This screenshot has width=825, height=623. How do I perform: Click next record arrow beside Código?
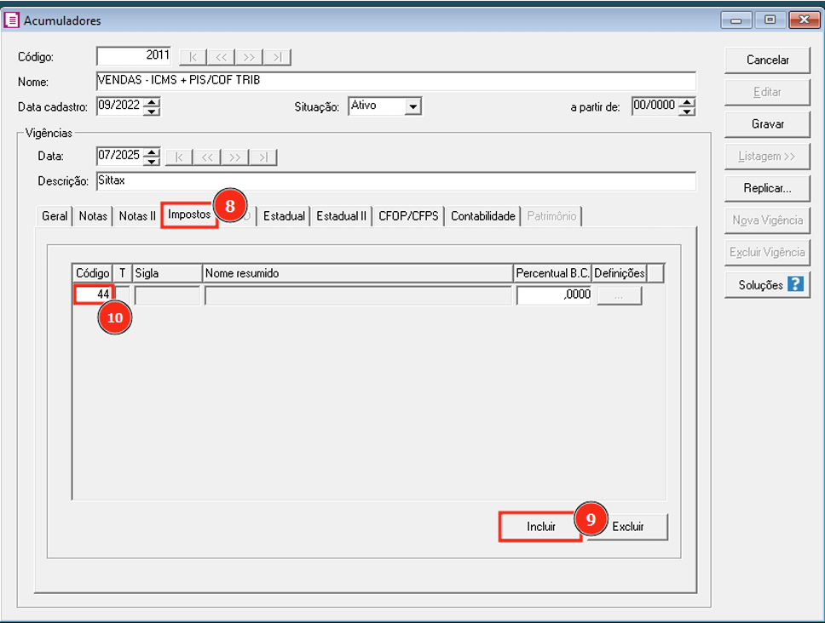click(x=249, y=57)
